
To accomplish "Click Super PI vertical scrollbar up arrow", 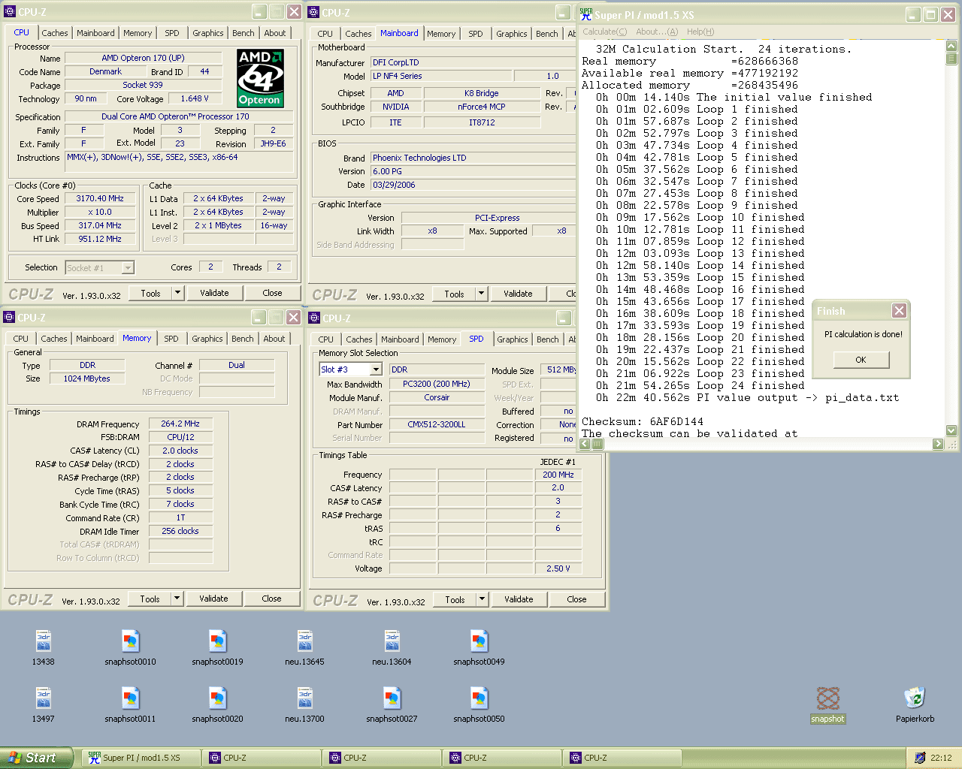I will [x=951, y=46].
